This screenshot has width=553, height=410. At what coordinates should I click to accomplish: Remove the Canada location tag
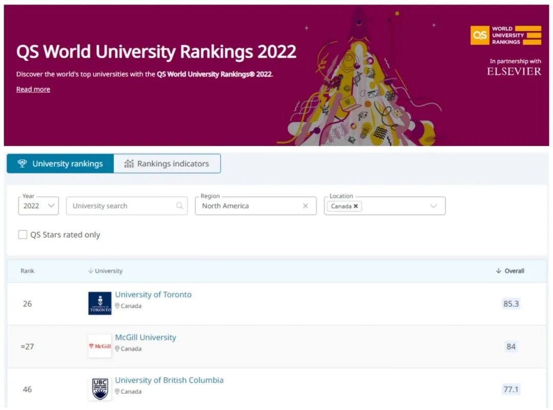[x=356, y=206]
